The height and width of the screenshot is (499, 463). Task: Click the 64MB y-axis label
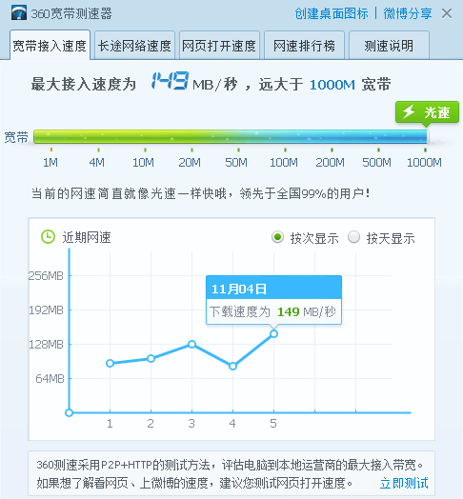50,379
